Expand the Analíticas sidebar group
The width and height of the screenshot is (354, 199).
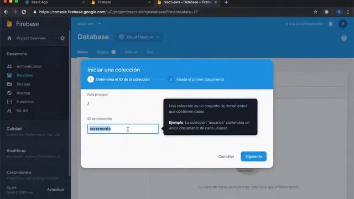34,153
